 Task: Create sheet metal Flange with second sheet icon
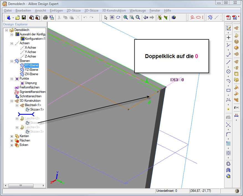[x=236, y=36]
